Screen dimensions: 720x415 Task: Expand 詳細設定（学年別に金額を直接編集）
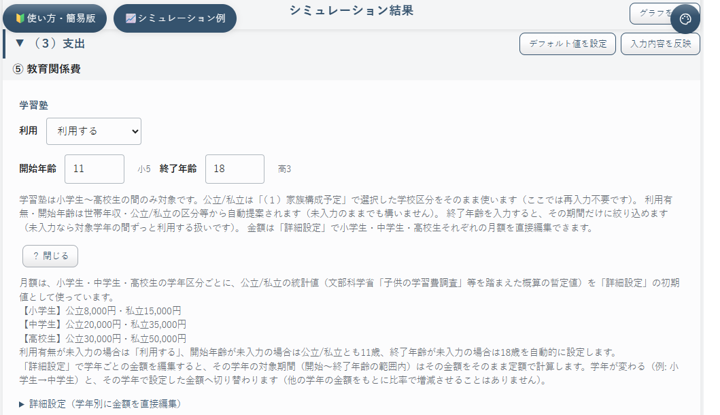coord(101,404)
